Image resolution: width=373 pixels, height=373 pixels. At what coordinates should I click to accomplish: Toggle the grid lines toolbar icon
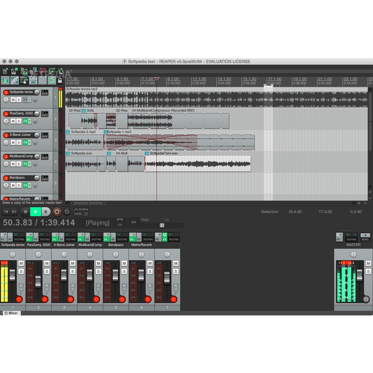[43, 81]
